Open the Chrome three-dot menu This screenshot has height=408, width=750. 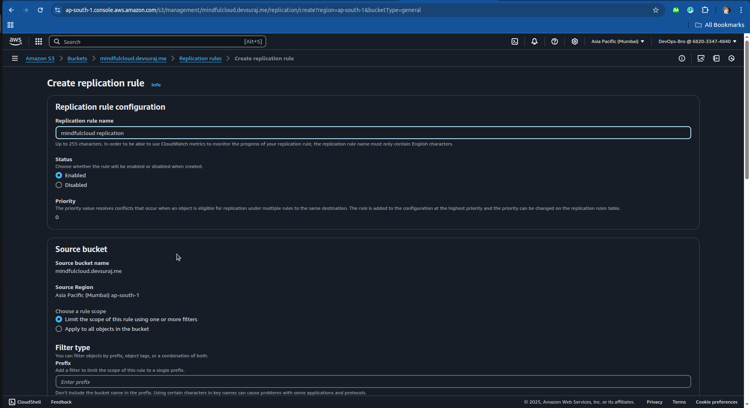741,10
